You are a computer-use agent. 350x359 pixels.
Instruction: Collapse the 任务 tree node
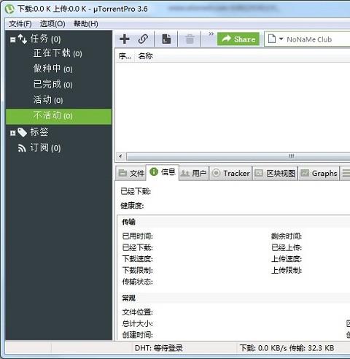[13, 39]
